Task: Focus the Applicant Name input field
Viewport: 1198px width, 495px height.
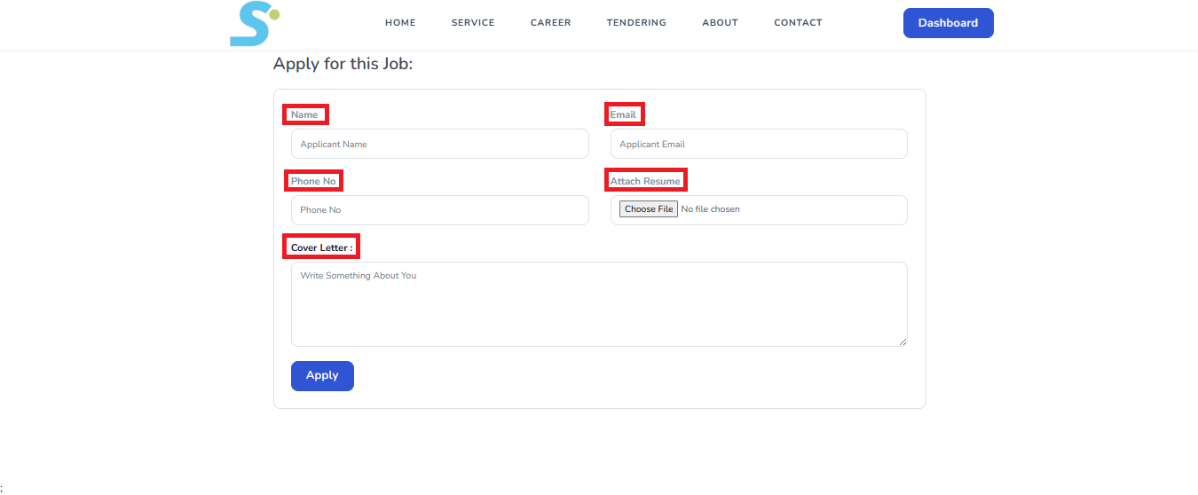Action: click(439, 144)
